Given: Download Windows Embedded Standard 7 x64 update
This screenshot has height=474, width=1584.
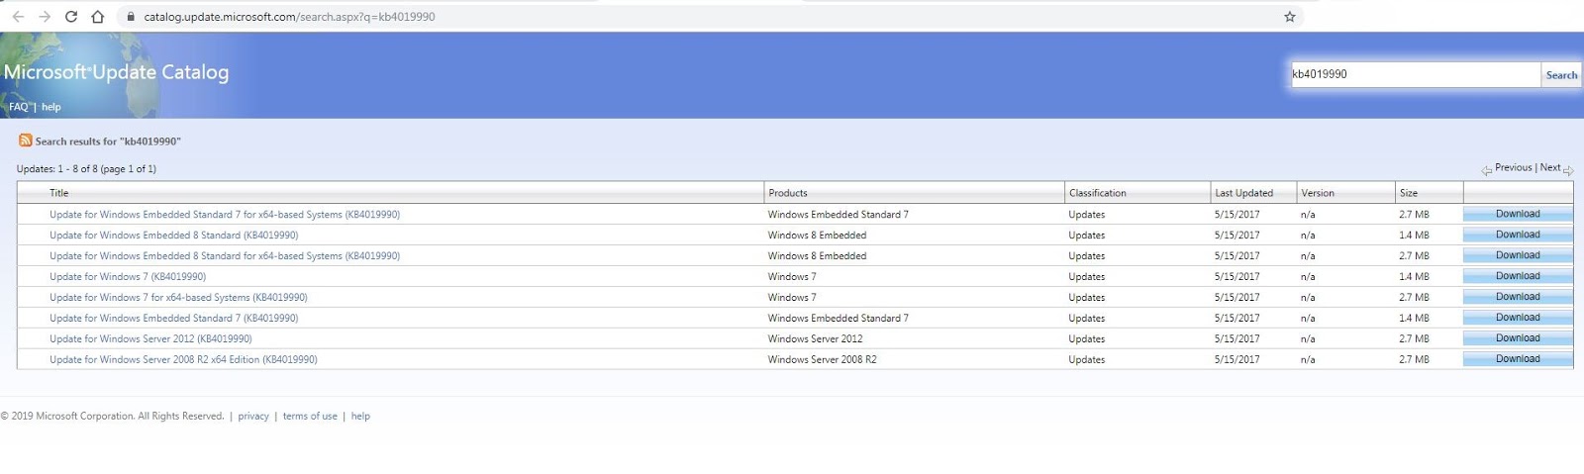Looking at the screenshot, I should [1518, 214].
